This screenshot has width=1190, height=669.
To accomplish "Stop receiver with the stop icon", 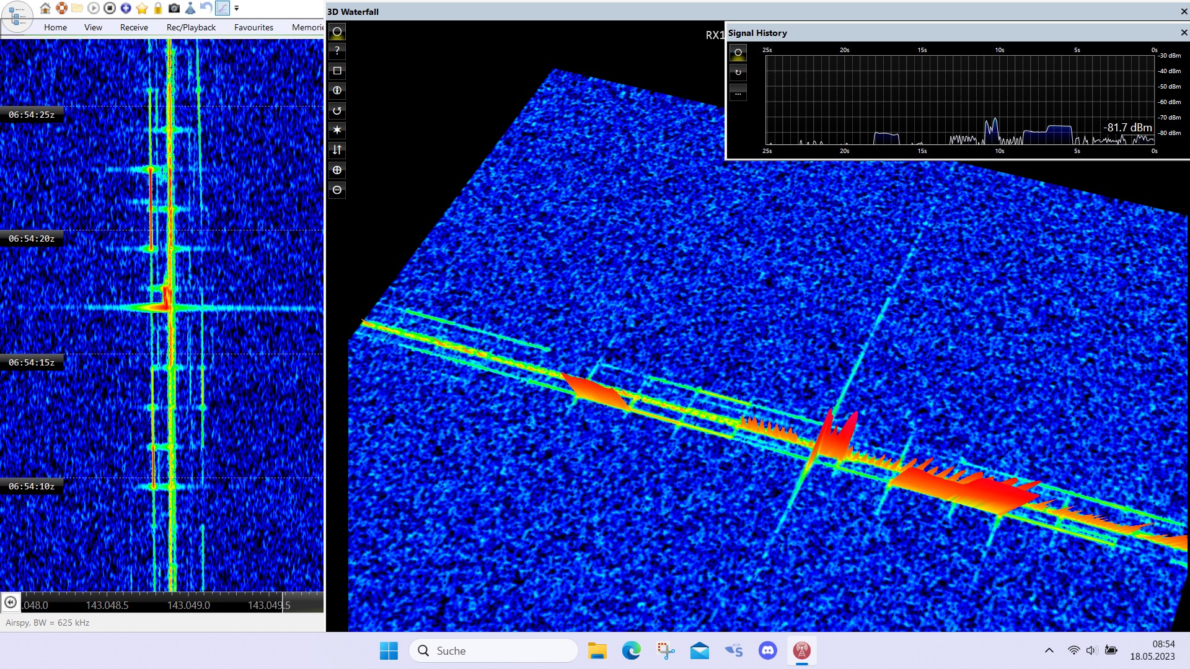I will point(110,8).
